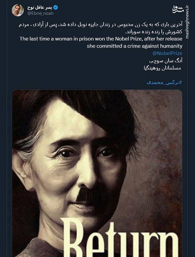195x257 pixels.
Task: Click the vertical mashreghnews.ir watermark text
Action: point(187,22)
